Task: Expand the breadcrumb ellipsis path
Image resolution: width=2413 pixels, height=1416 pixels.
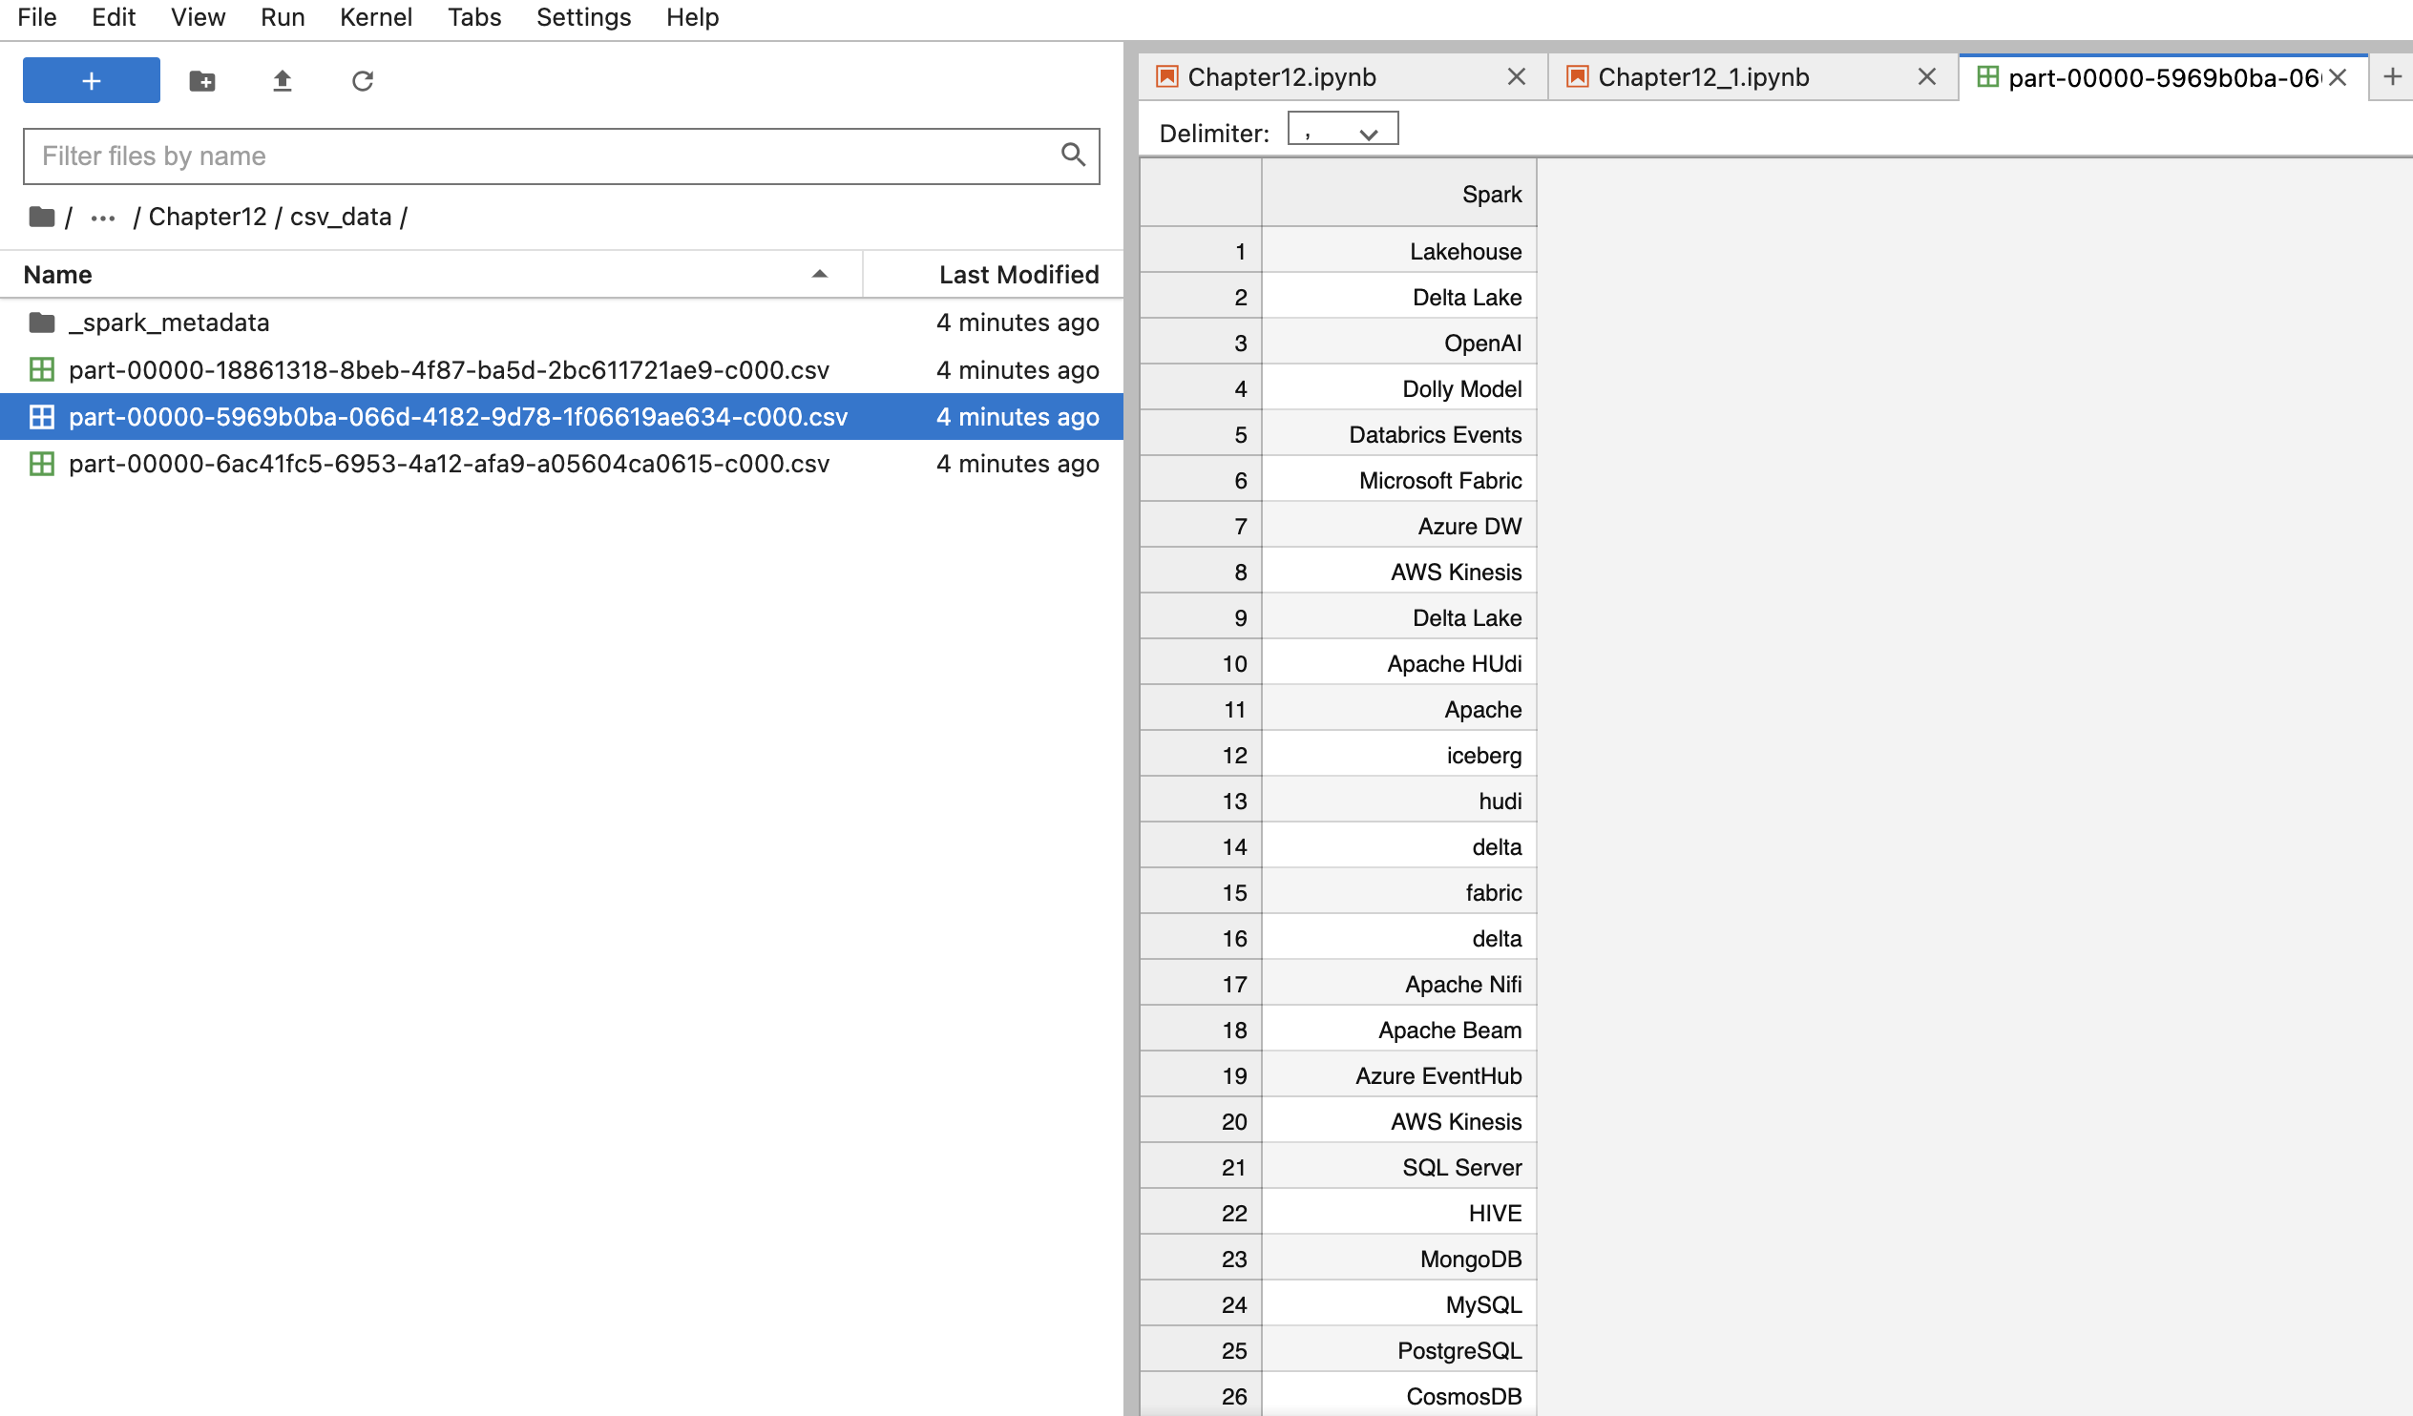Action: coord(102,219)
